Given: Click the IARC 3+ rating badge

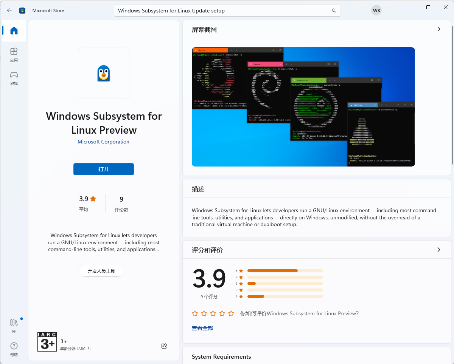Looking at the screenshot, I should [x=47, y=342].
